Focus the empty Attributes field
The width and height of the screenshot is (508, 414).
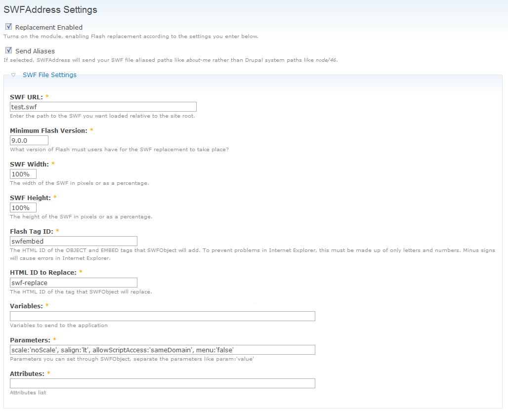[162, 383]
